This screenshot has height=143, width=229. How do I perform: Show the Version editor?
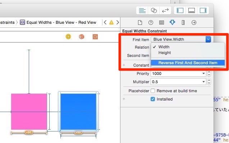165,10
